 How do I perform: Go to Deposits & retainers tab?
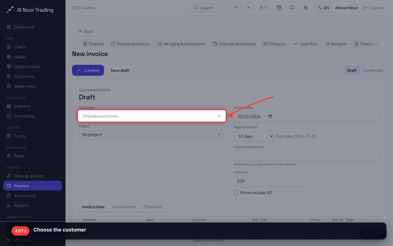click(x=234, y=44)
